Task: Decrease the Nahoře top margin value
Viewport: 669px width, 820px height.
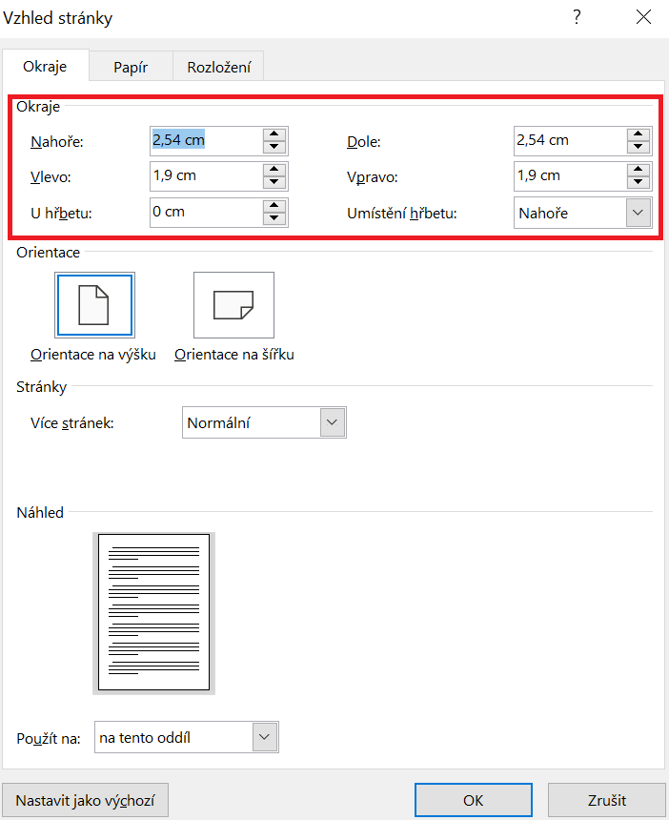Action: pyautogui.click(x=274, y=147)
